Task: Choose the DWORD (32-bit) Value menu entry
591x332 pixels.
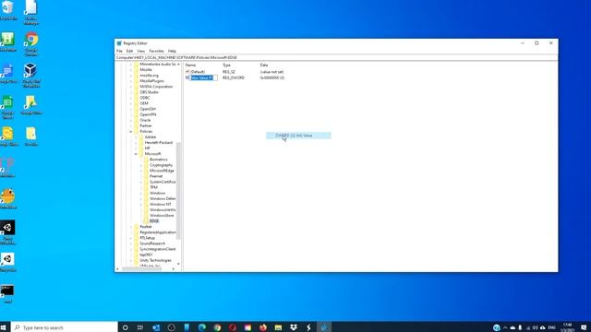Action: coord(298,136)
